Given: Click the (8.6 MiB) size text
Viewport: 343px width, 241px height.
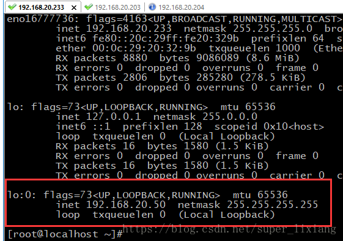Looking at the screenshot, I should coord(272,58).
